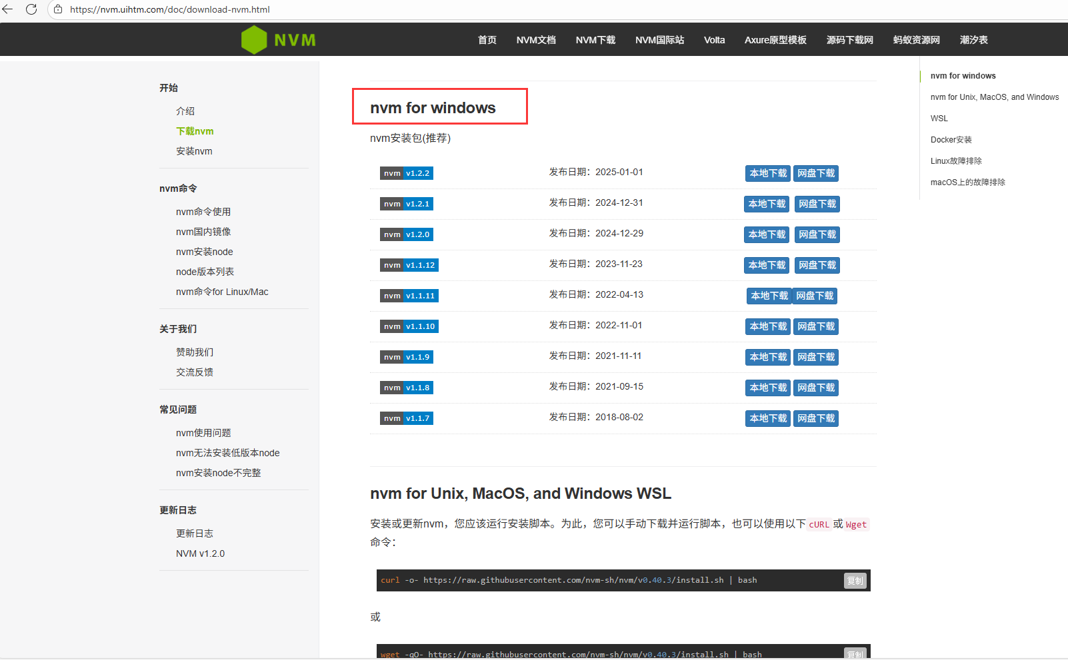Reload the page with the refresh icon

click(31, 9)
